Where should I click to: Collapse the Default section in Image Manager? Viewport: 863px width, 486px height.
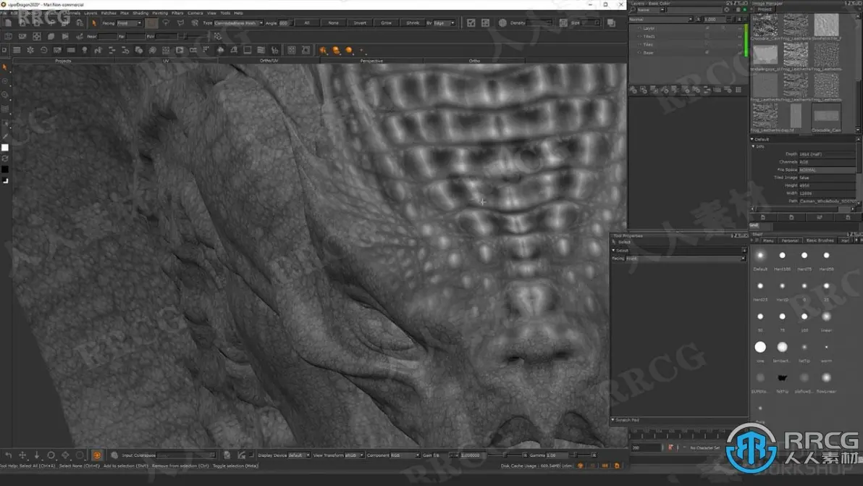pyautogui.click(x=752, y=139)
